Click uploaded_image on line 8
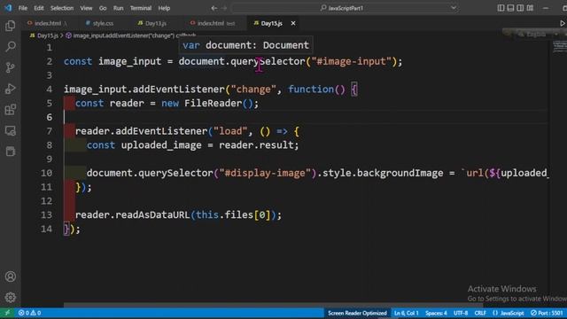This screenshot has height=319, width=567. pyautogui.click(x=161, y=145)
